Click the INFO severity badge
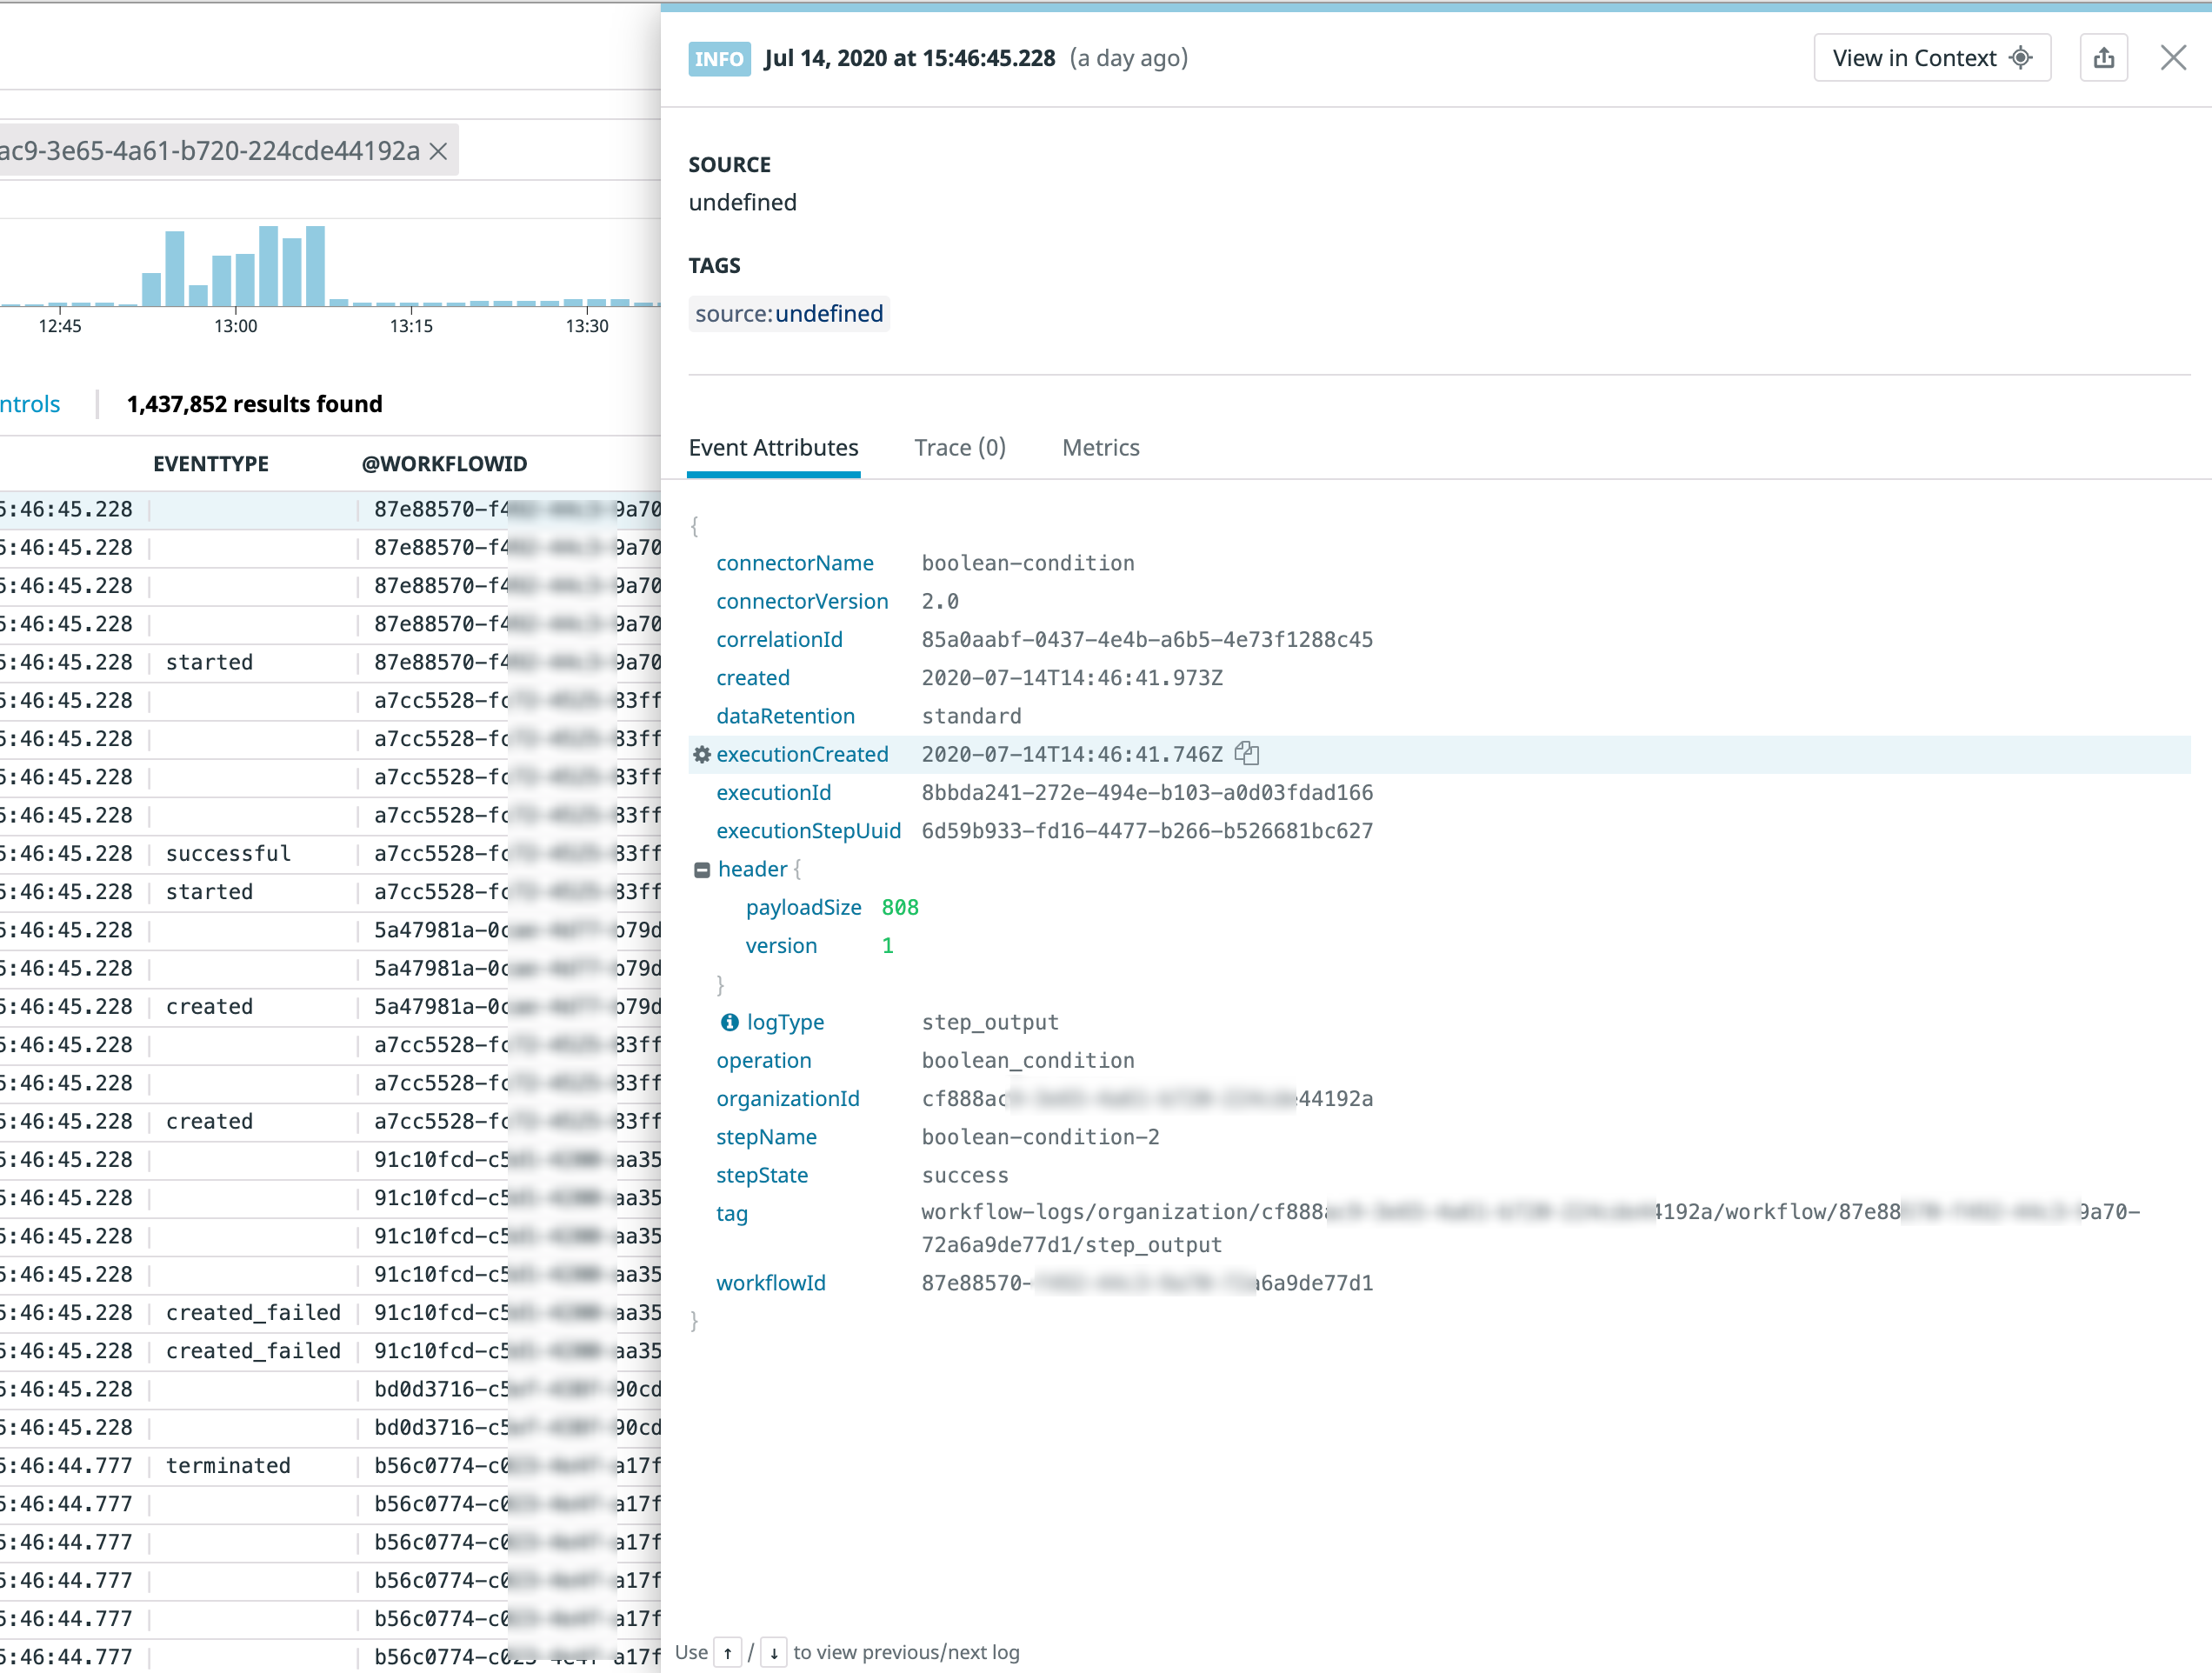This screenshot has height=1673, width=2212. click(719, 58)
